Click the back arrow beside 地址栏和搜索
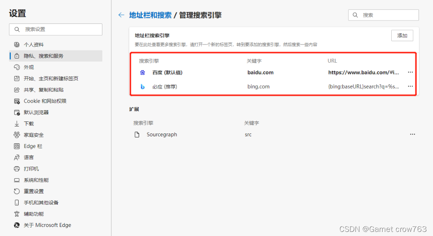This screenshot has height=236, width=433. 121,15
